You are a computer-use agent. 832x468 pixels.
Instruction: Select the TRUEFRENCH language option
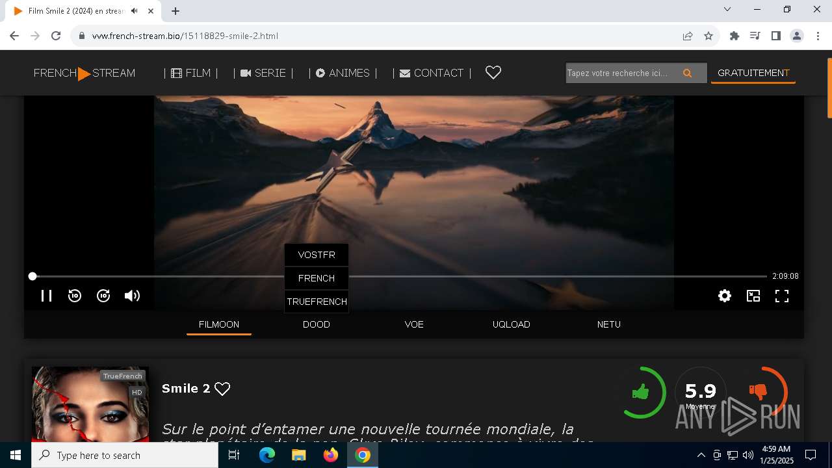(x=317, y=302)
